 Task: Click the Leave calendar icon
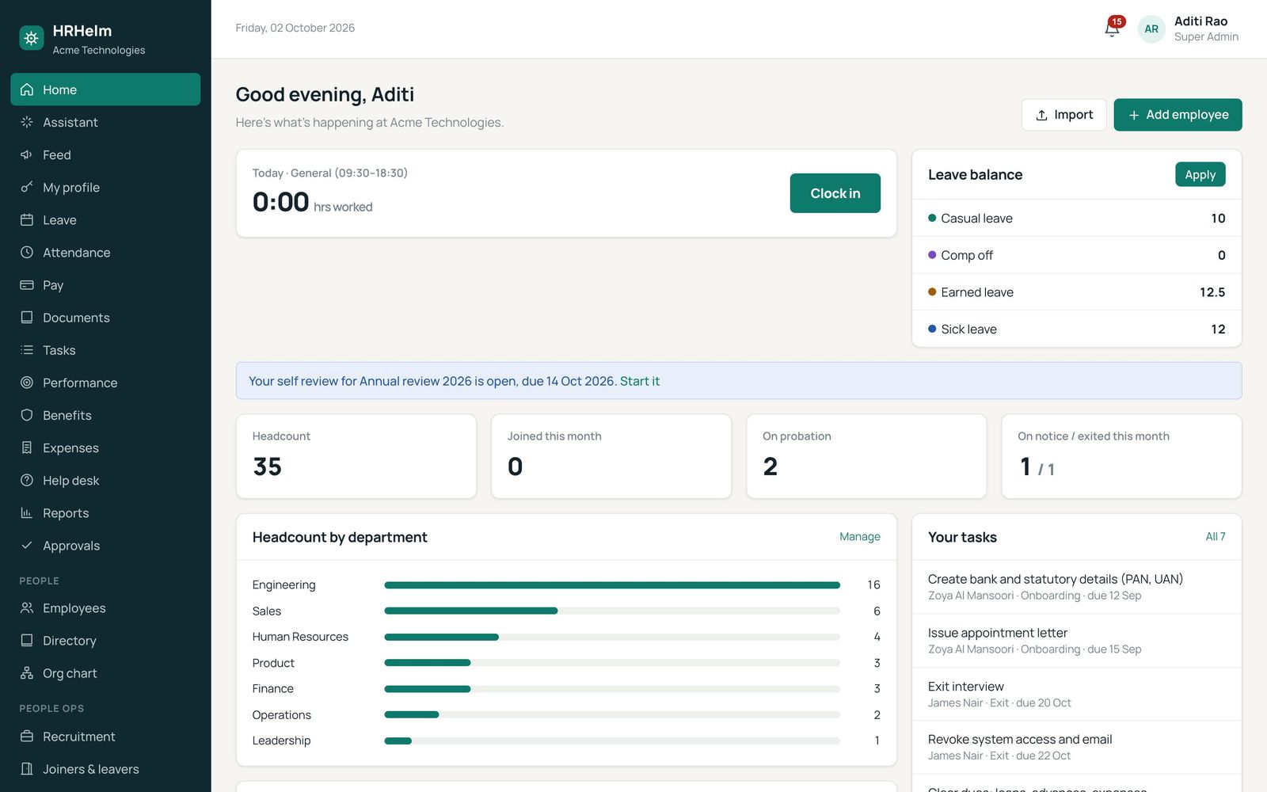[x=27, y=219]
